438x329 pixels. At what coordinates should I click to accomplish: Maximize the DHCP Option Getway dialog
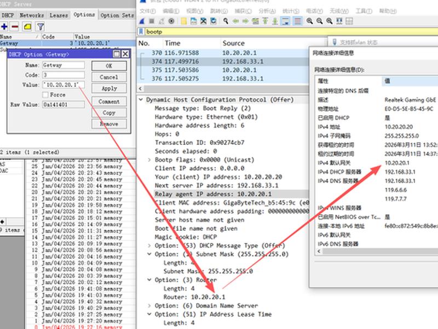click(117, 54)
